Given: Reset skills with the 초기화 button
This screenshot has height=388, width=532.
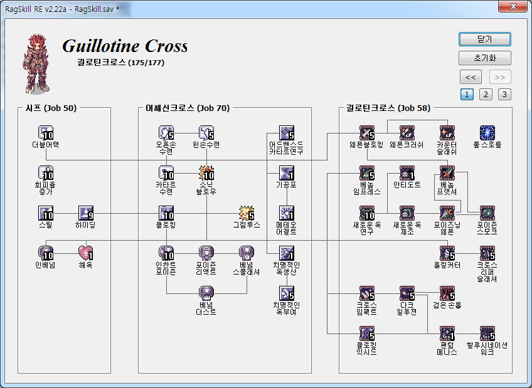Looking at the screenshot, I should click(x=485, y=58).
